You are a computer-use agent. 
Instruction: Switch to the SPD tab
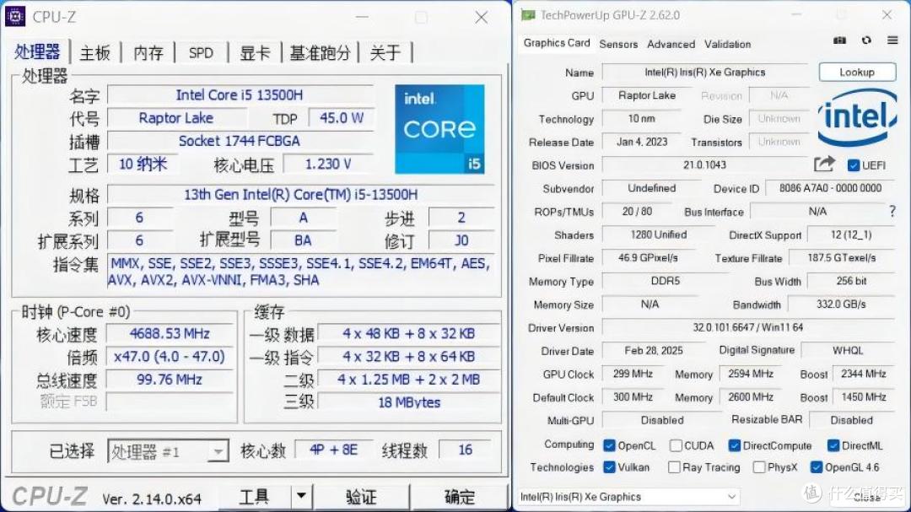tap(201, 53)
